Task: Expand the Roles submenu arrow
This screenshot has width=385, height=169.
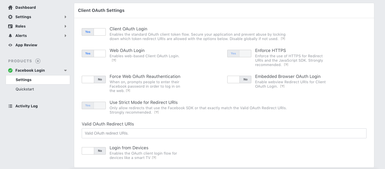Action: 65,26
